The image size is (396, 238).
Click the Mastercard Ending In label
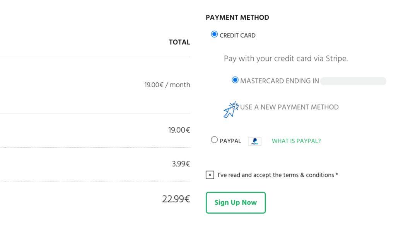280,81
